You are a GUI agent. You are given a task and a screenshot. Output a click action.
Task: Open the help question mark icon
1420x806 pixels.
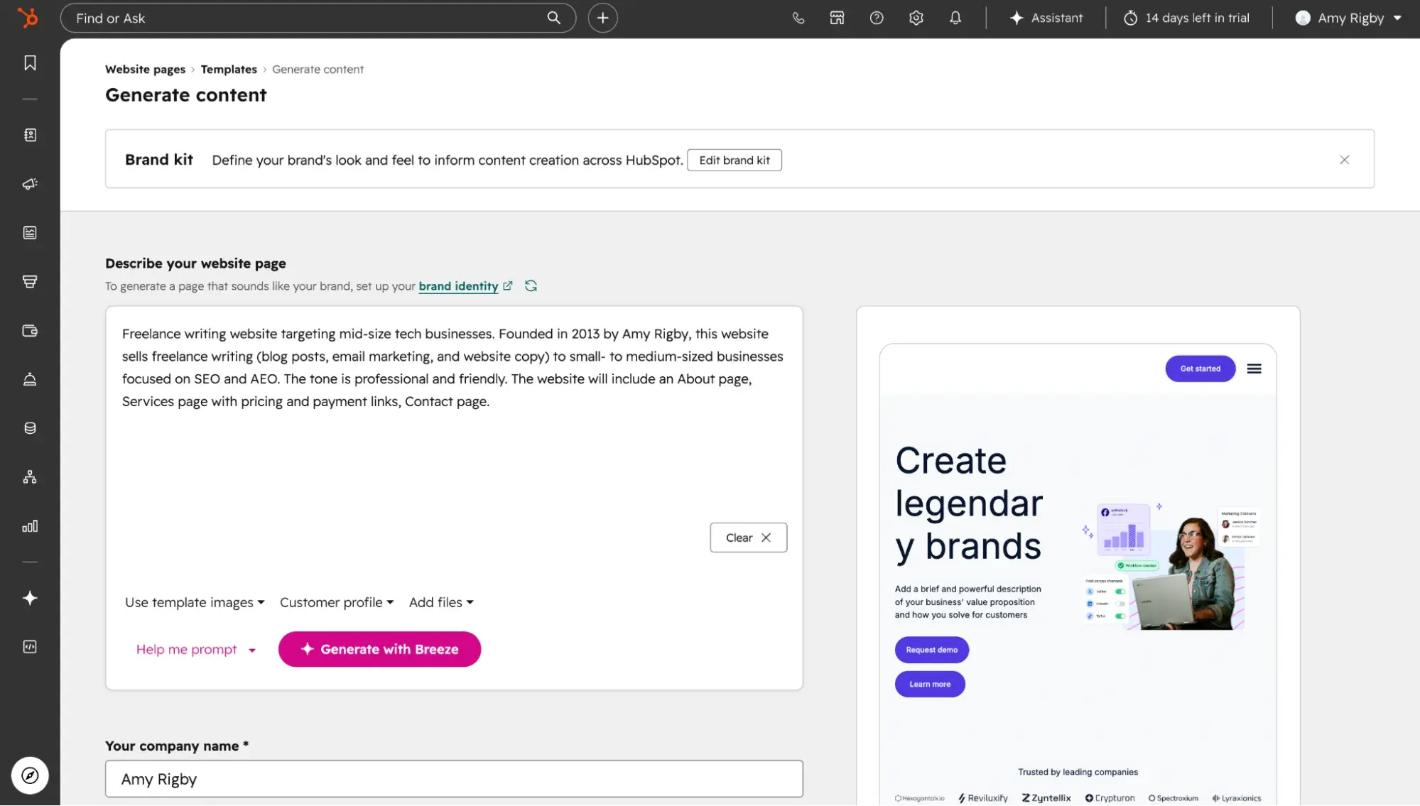877,18
